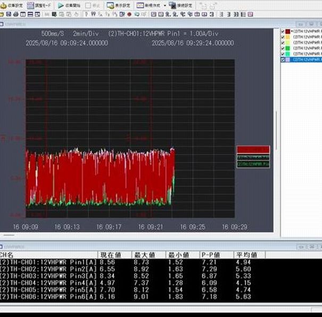Click the 16 09:17 time axis label

[x=109, y=227]
